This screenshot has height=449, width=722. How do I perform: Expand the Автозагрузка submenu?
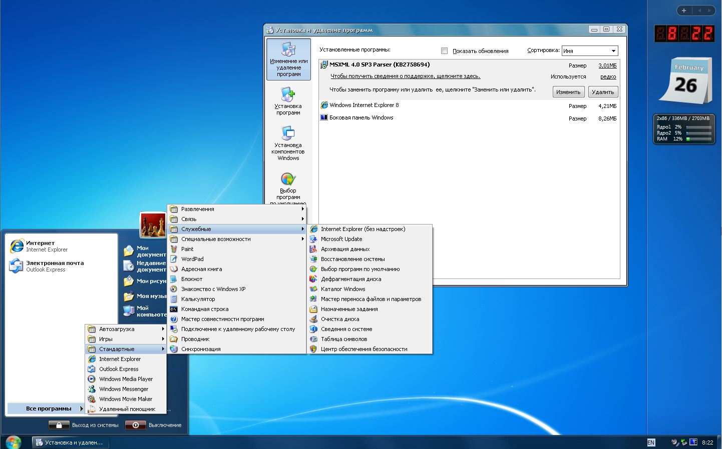pyautogui.click(x=126, y=329)
